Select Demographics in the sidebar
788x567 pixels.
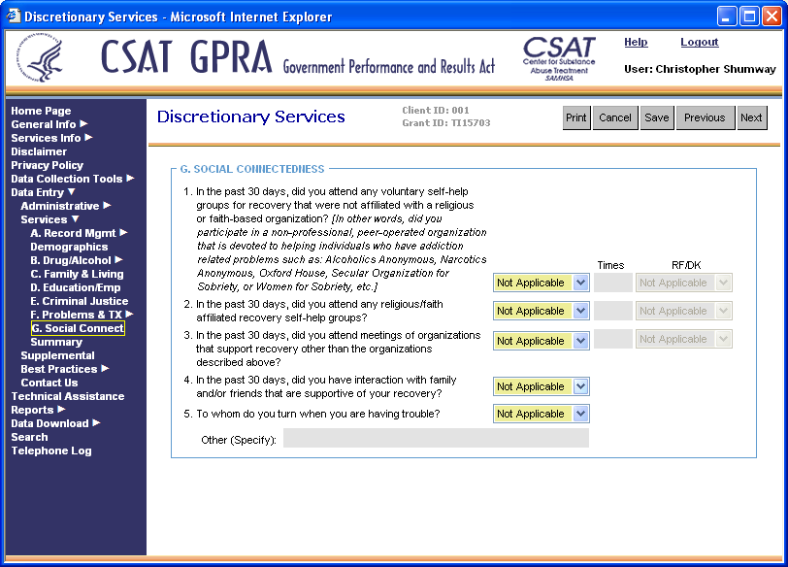[69, 247]
